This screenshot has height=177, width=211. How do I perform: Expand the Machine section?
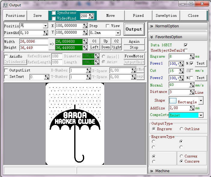[x=178, y=171]
